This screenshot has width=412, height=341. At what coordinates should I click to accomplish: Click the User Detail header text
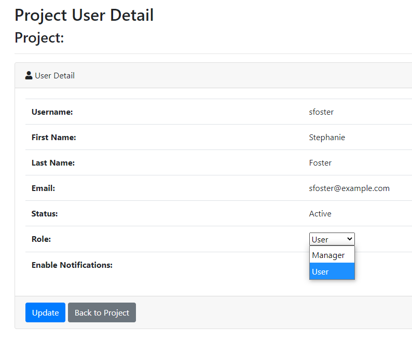click(54, 76)
